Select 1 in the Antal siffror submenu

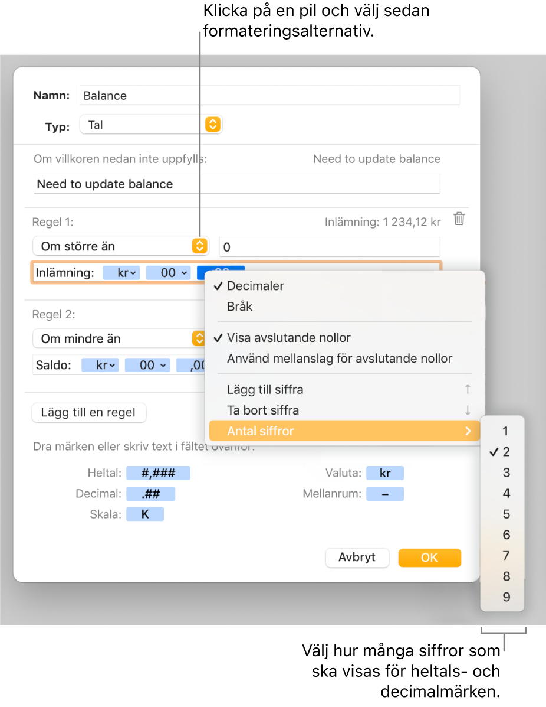(x=502, y=431)
